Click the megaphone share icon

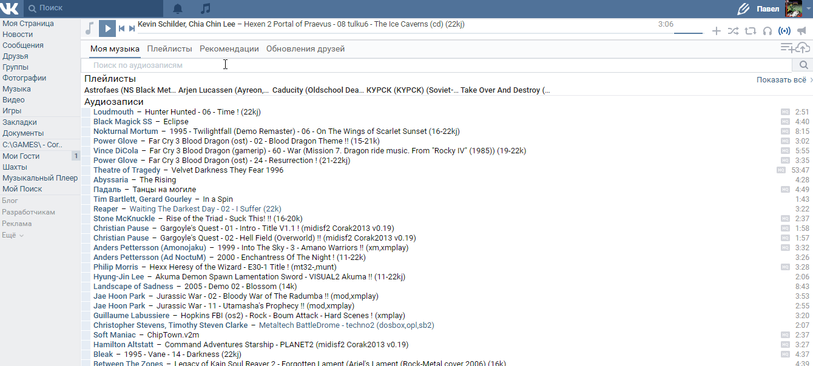click(801, 31)
